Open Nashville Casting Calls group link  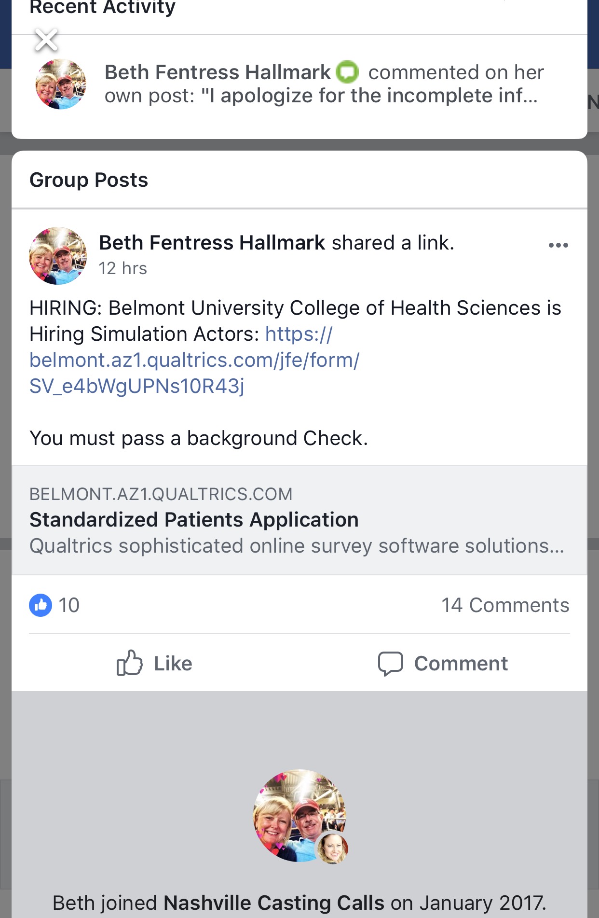tap(274, 903)
